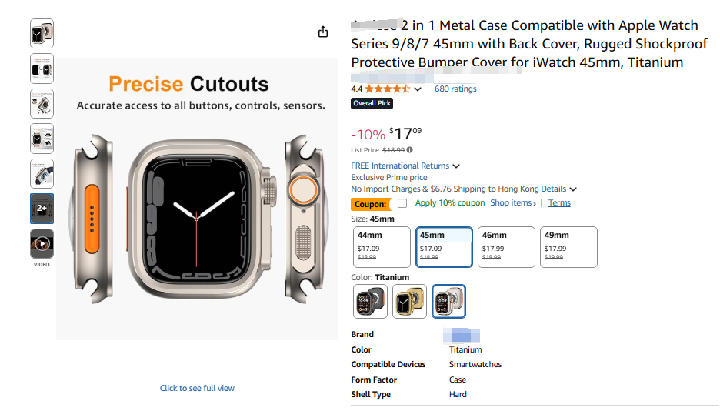Expand shipping Details chevron

coord(573,189)
